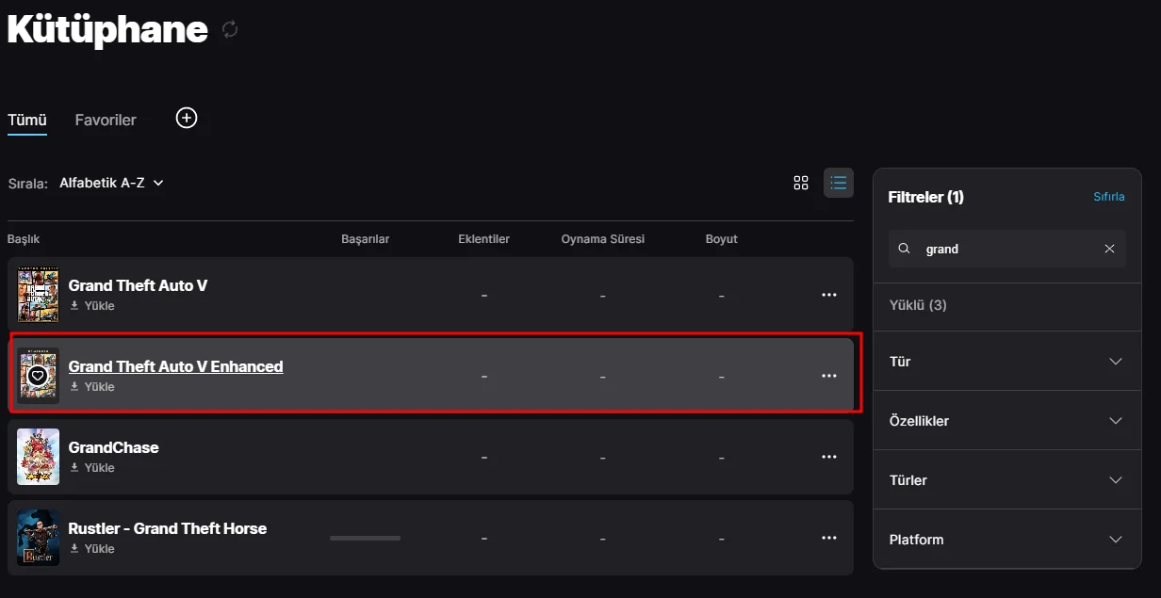The width and height of the screenshot is (1161, 598).
Task: Click the Oynama Süresi column header
Action: [x=602, y=239]
